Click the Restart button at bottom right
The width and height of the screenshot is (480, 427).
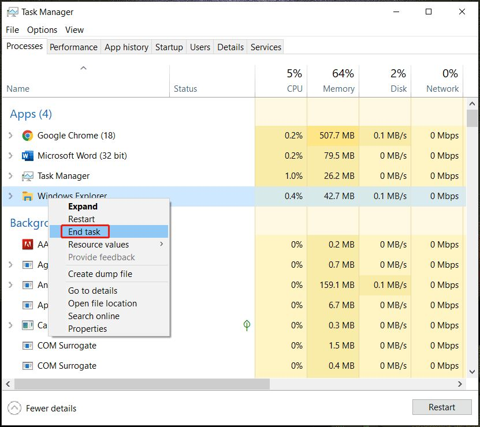click(442, 407)
